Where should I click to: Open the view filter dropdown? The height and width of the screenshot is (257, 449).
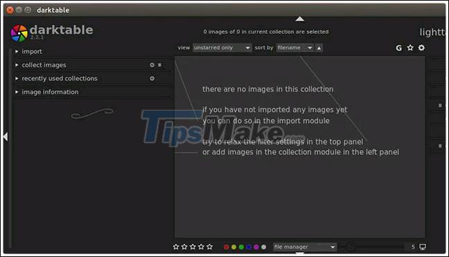point(222,48)
